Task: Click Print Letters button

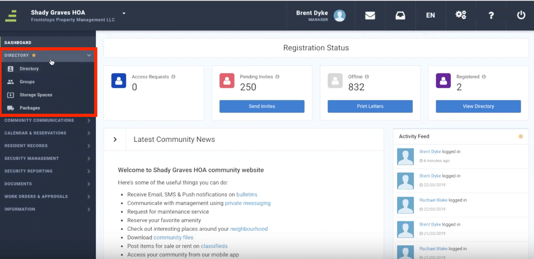Action: tap(370, 106)
